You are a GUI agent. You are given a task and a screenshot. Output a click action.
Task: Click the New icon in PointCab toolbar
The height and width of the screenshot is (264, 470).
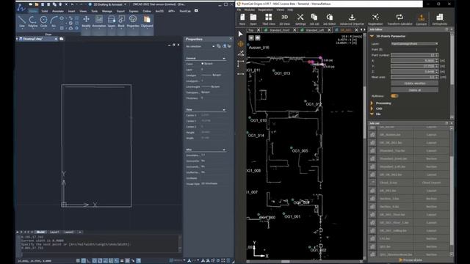click(242, 20)
